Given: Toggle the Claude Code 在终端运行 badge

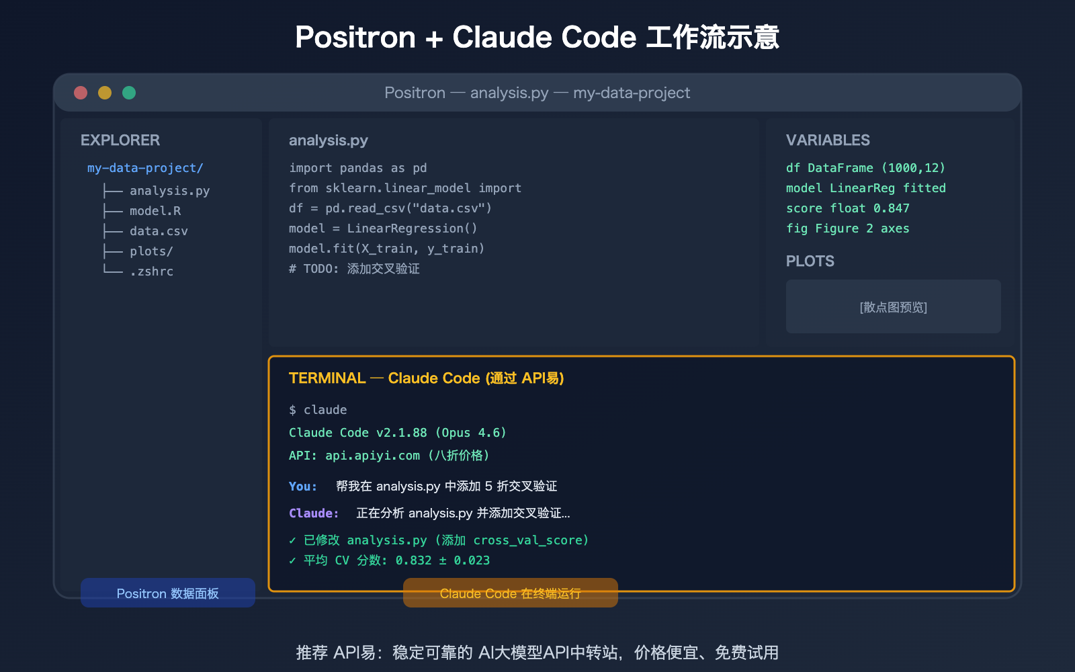Looking at the screenshot, I should click(510, 593).
